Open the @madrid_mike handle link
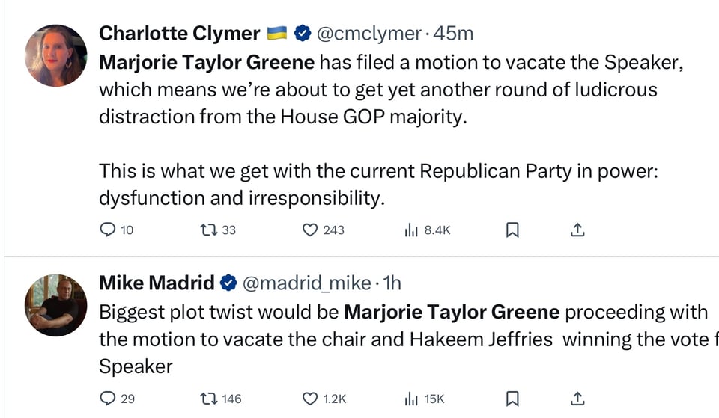Viewport: 719px width, 418px height. pyautogui.click(x=307, y=283)
